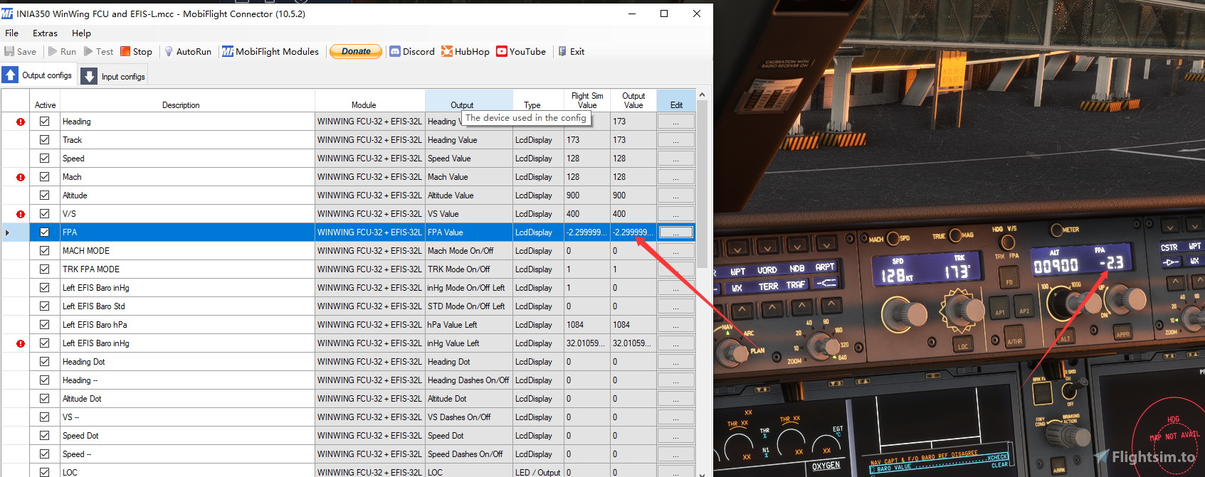Launch HubHop from the toolbar
Viewport: 1205px width, 477px height.
point(465,51)
